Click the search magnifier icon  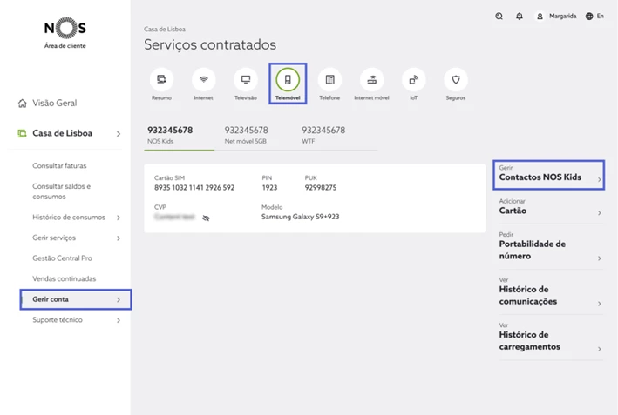pos(499,16)
